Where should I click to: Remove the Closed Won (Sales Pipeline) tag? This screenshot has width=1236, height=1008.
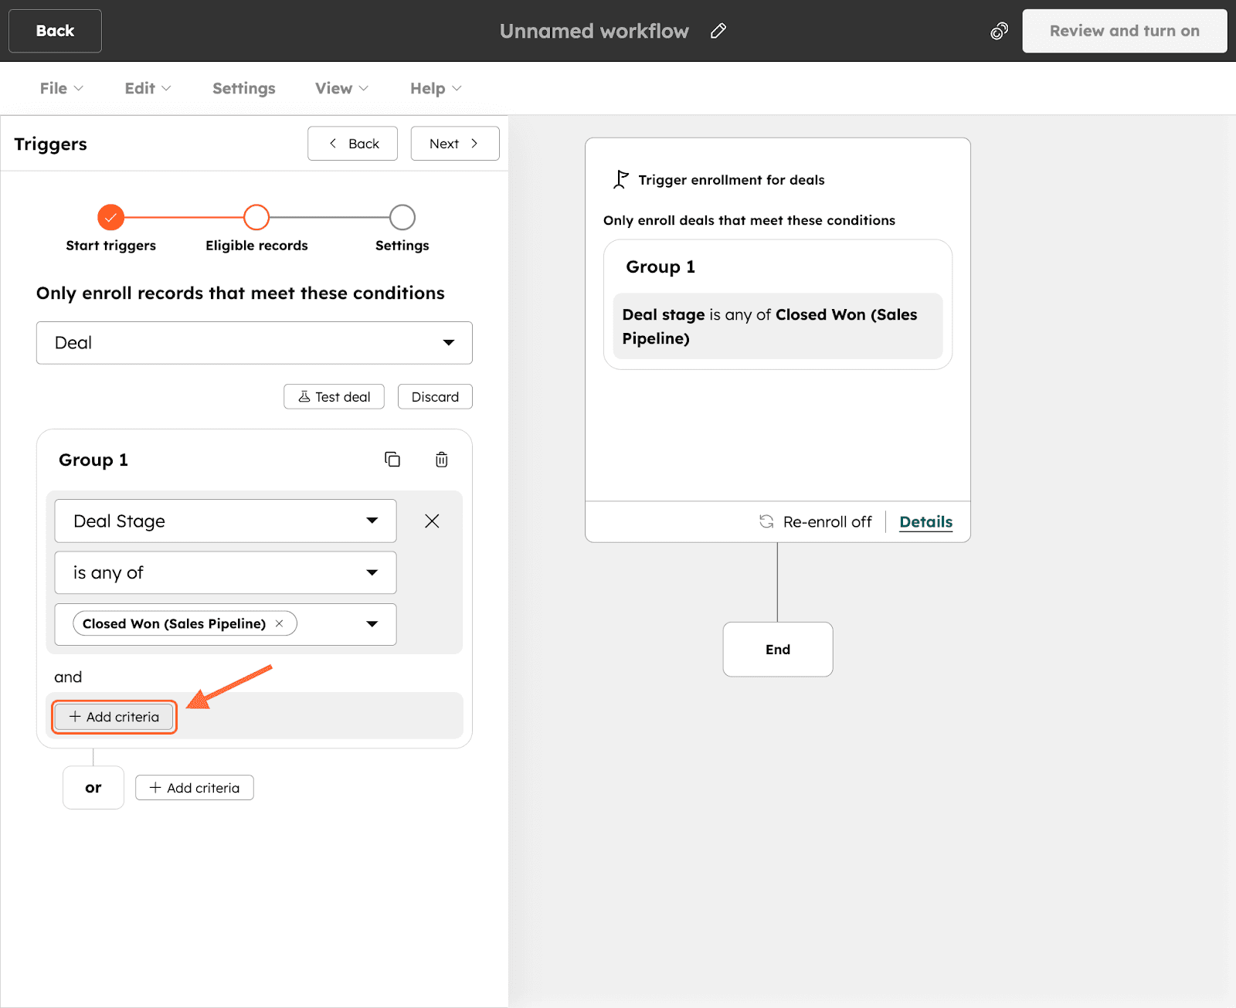click(280, 623)
